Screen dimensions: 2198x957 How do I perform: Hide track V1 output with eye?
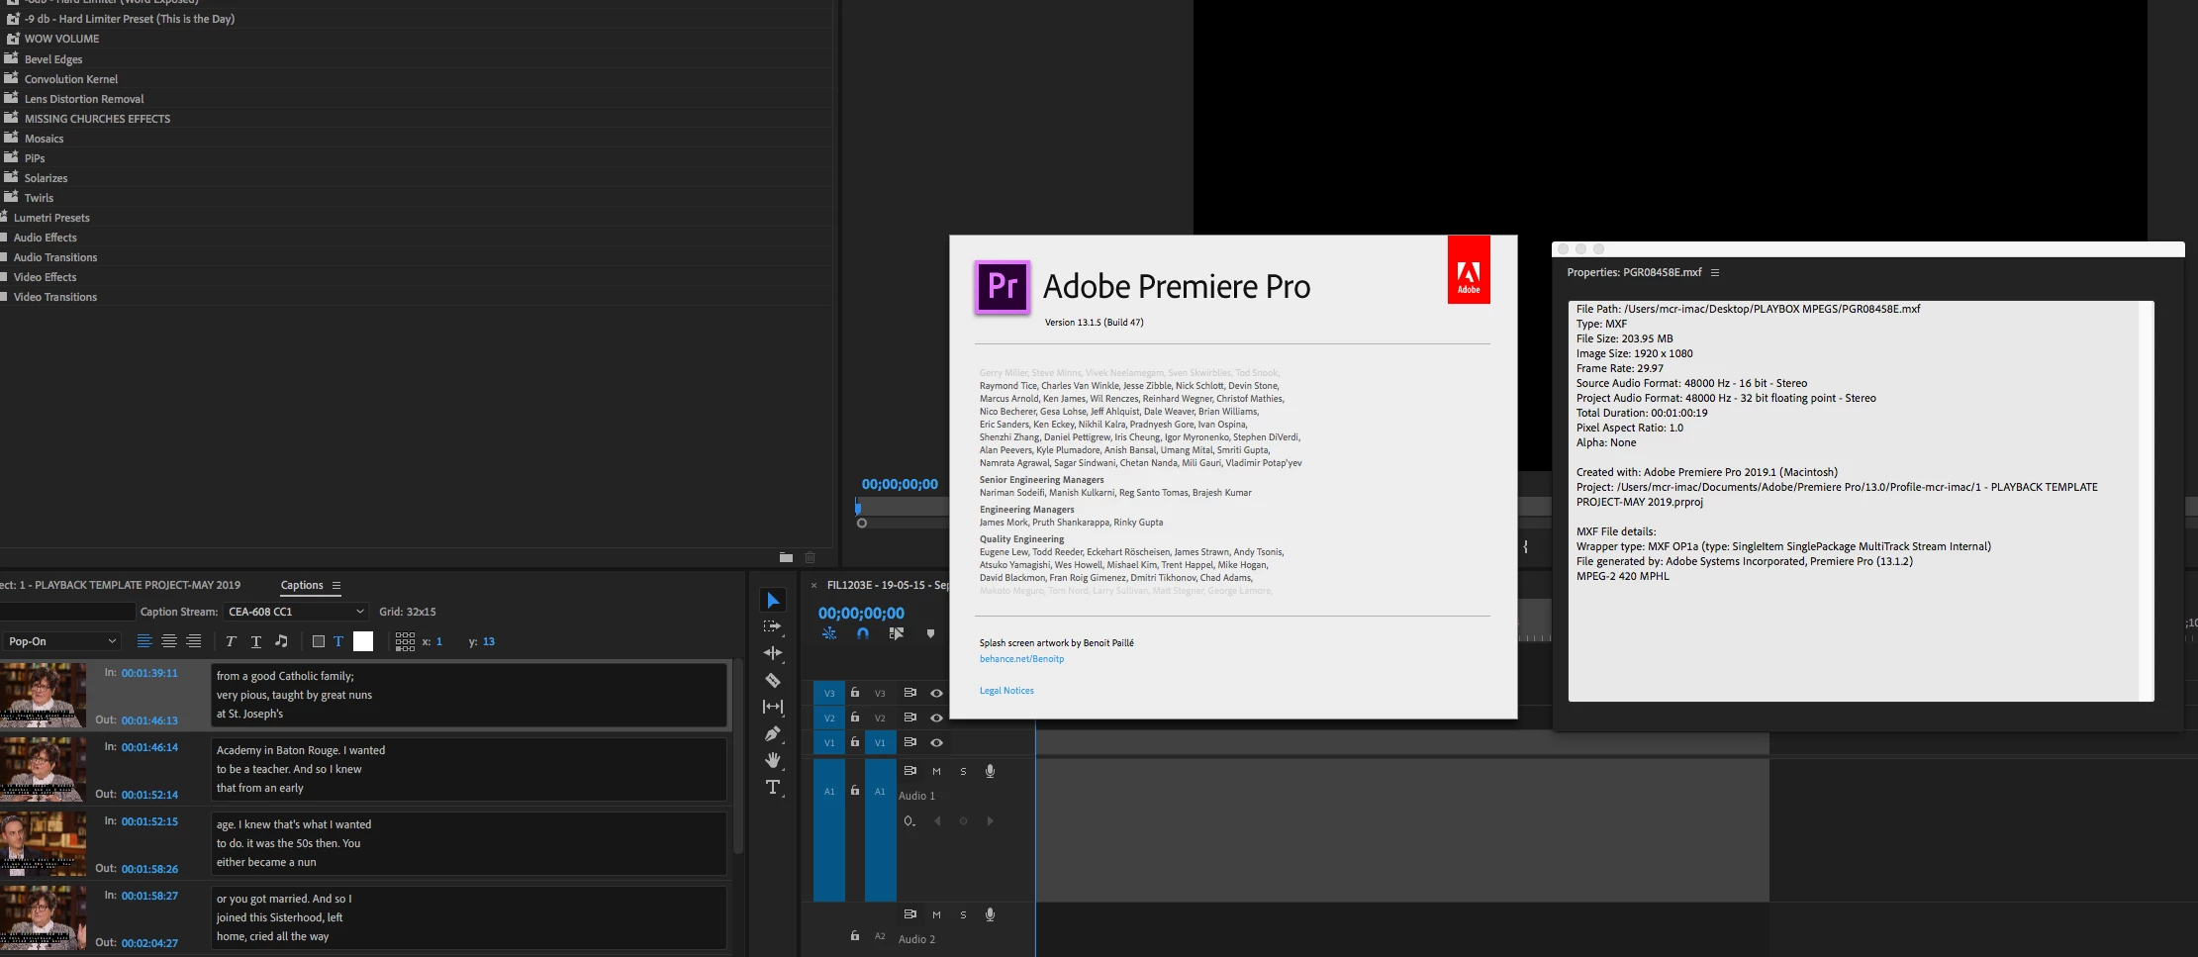936,742
